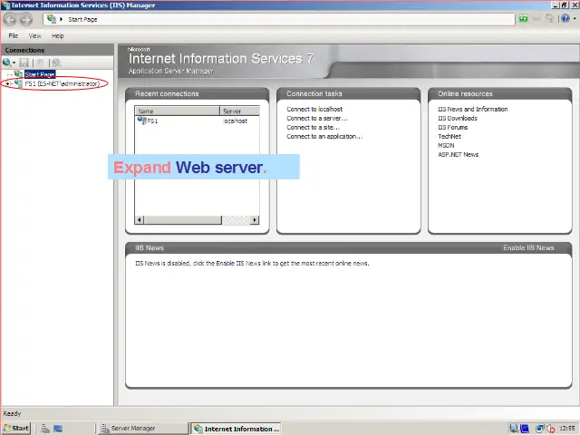
Task: Click Connect to a site...
Action: pos(313,127)
